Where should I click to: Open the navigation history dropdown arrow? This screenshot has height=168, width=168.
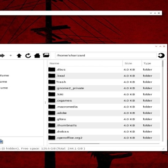(x=10, y=55)
